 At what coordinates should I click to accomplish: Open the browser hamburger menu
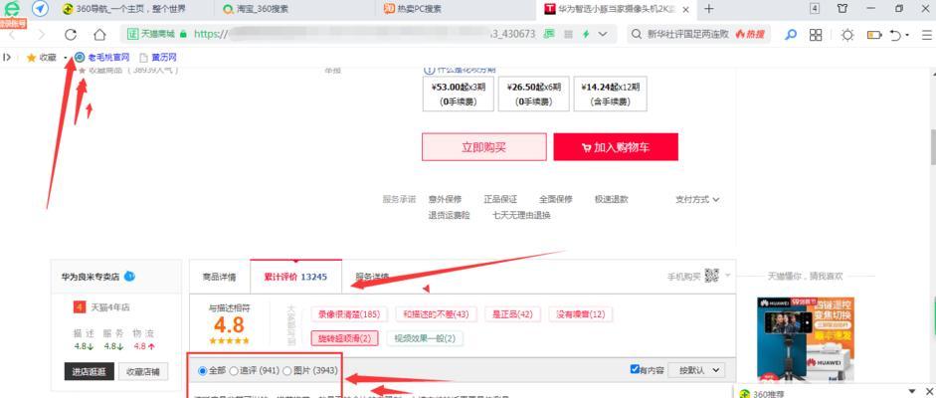coord(925,35)
